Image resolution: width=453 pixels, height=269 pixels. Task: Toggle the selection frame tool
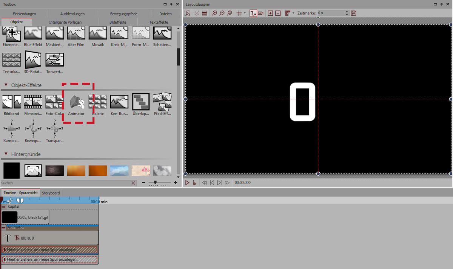[188, 13]
